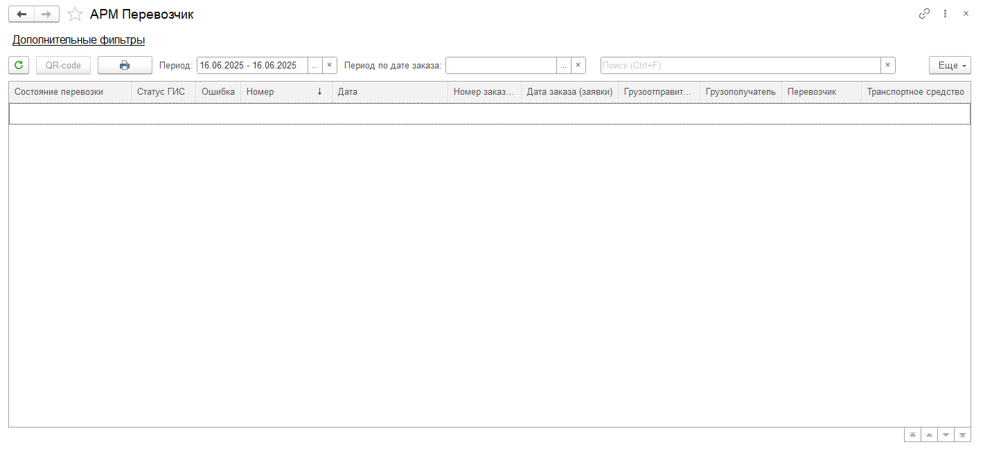The image size is (983, 449).
Task: Click the Грузополучатель column header
Action: (x=741, y=92)
